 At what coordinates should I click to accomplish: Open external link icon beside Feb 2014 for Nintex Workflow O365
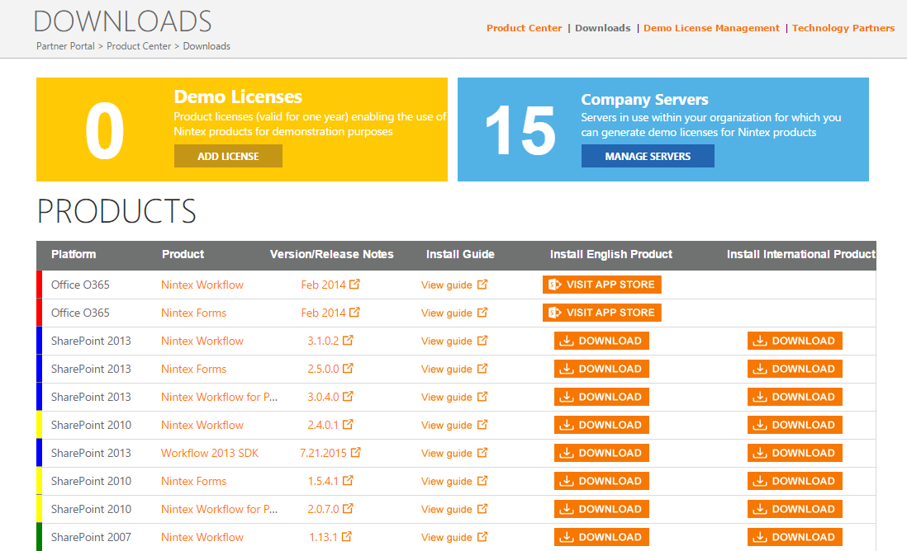(x=354, y=285)
